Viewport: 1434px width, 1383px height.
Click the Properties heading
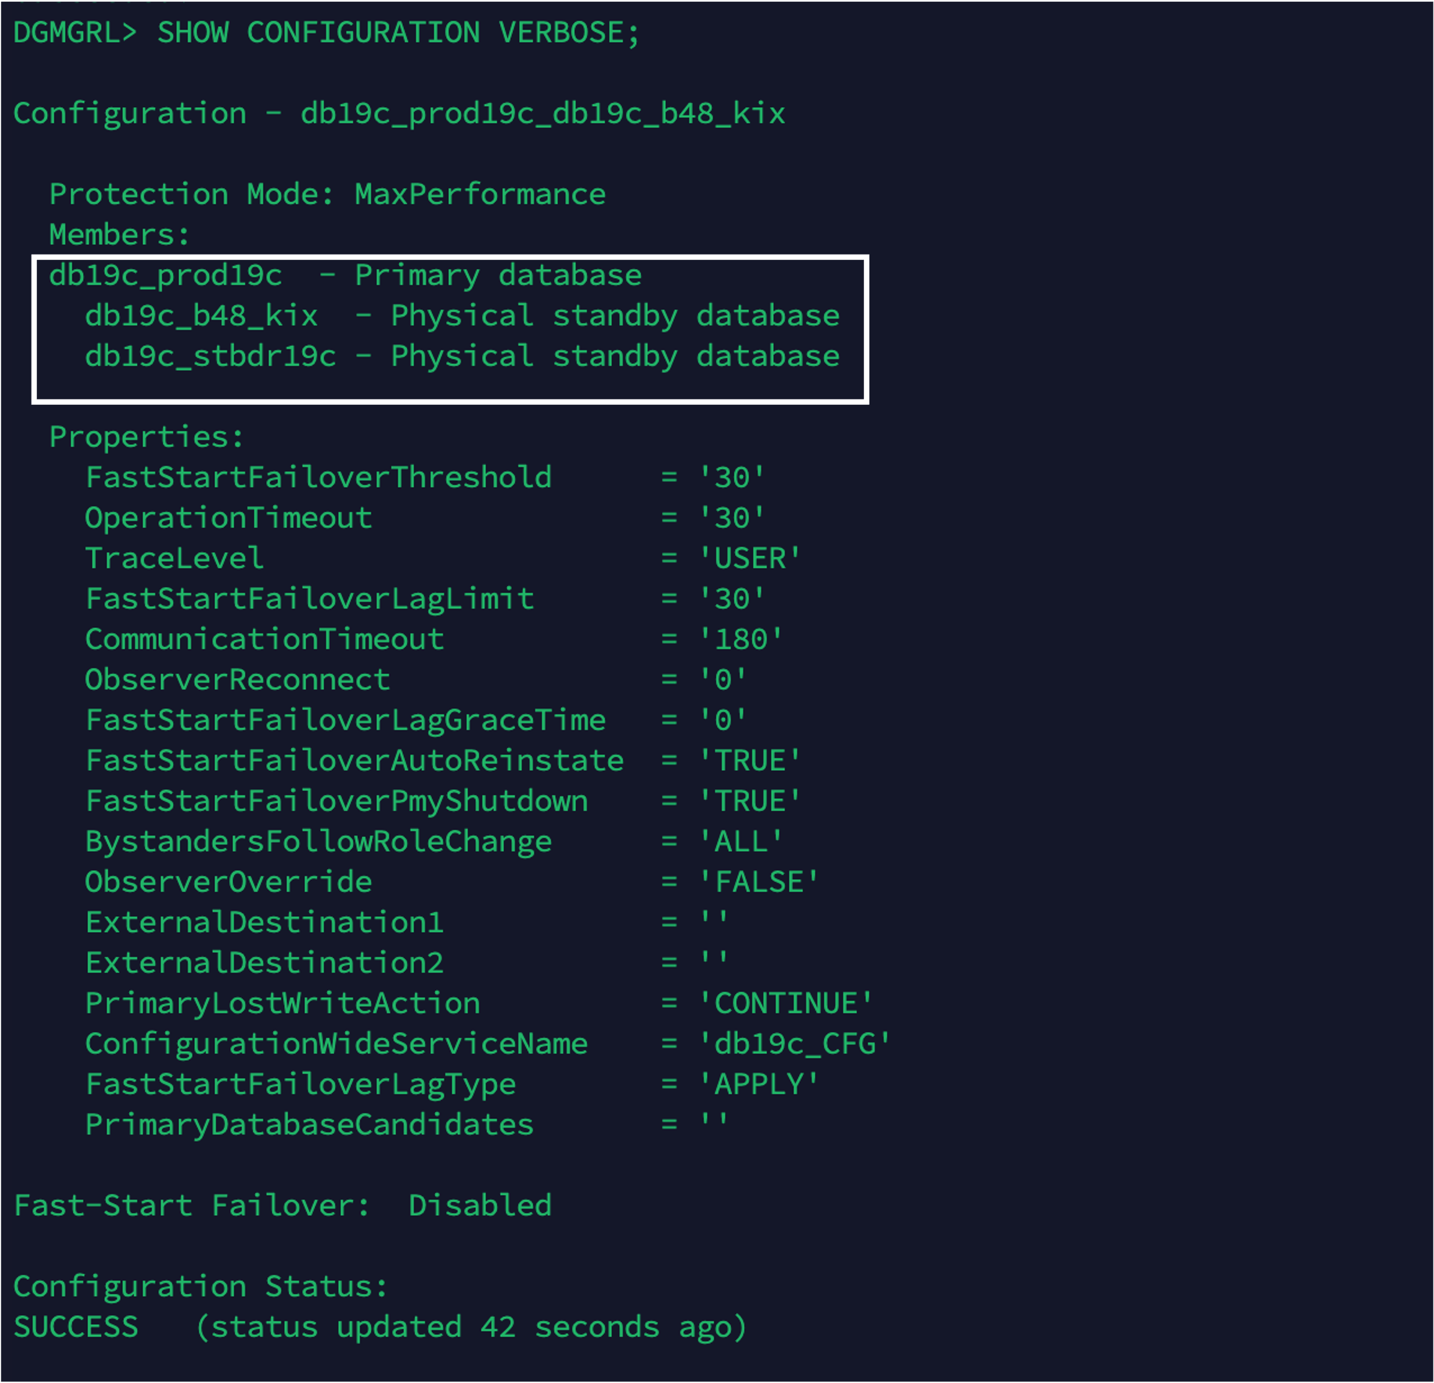[x=146, y=436]
